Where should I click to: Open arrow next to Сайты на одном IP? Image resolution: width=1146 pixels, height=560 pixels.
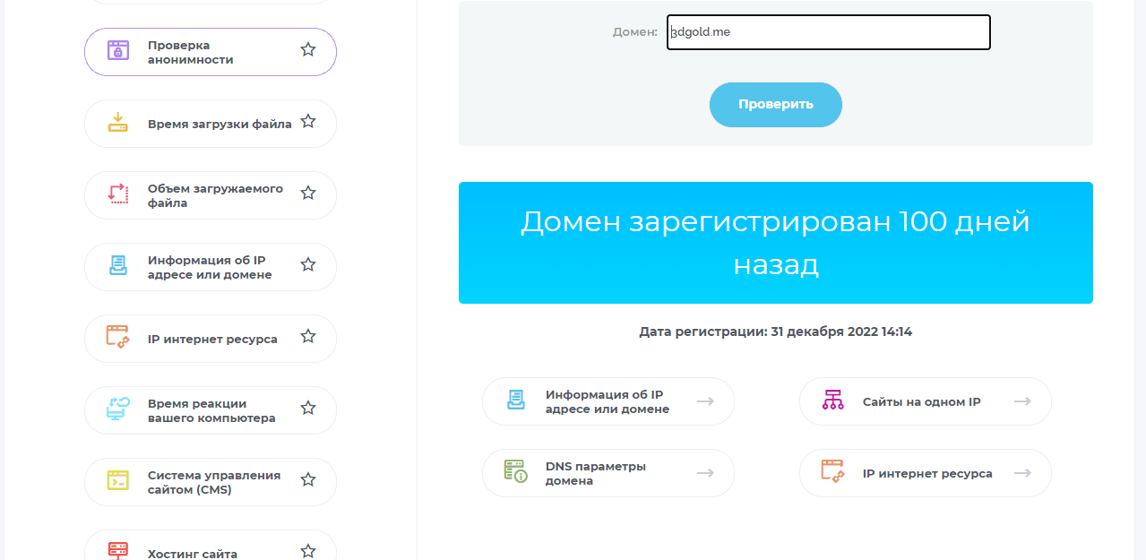1022,401
